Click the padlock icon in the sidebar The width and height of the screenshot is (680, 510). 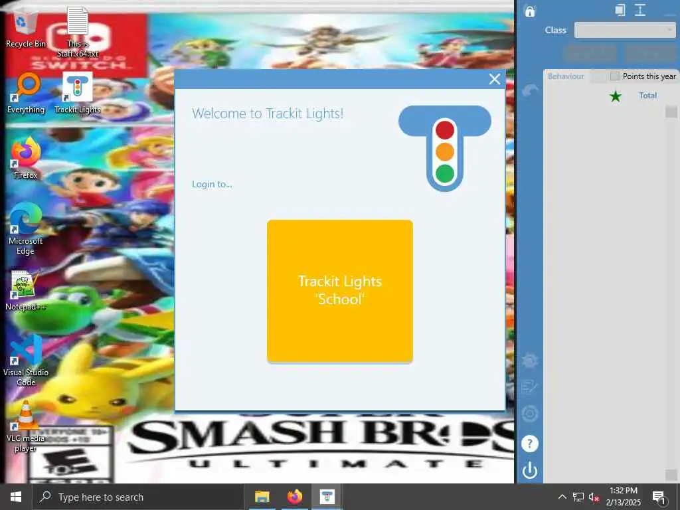point(529,11)
